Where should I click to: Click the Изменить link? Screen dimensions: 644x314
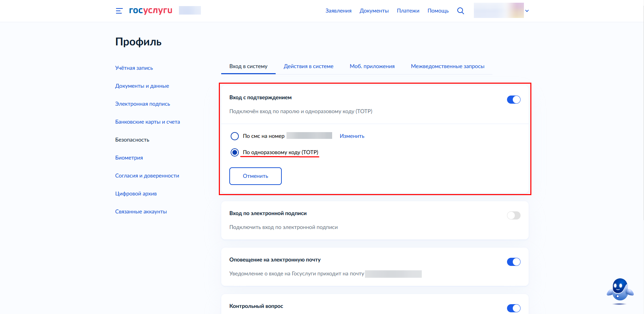(x=352, y=136)
